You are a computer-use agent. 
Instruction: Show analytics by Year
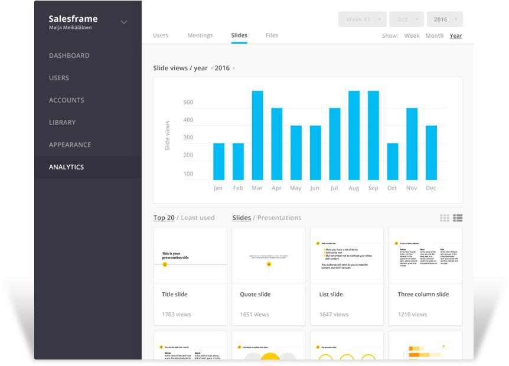point(456,35)
